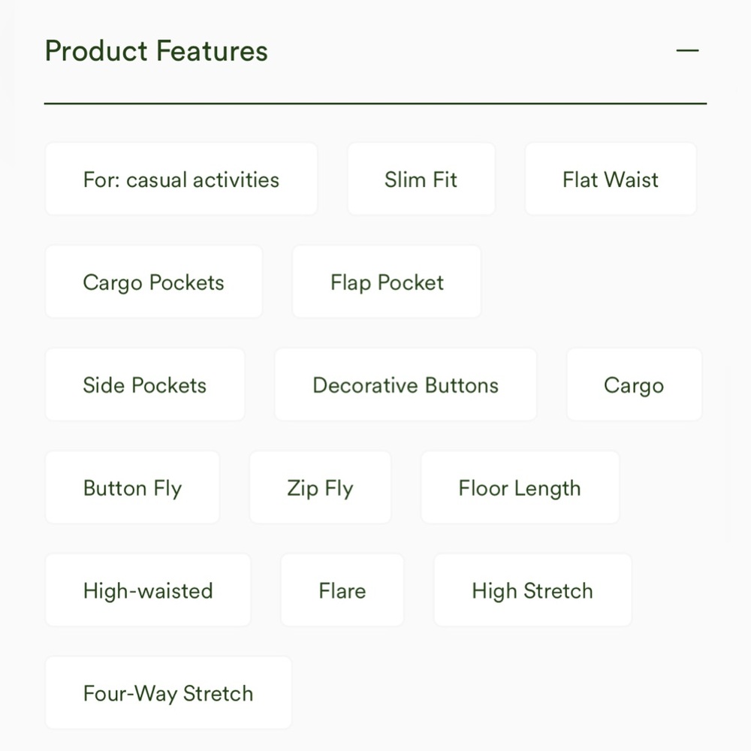This screenshot has width=751, height=751.
Task: Select the For: casual activities tag
Action: (181, 179)
